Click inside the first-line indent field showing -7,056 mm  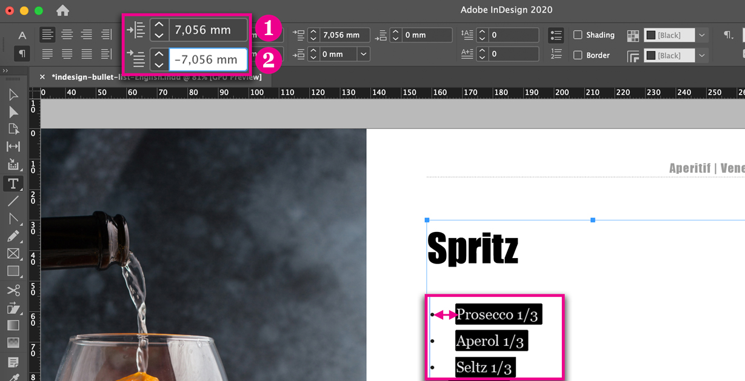(209, 59)
